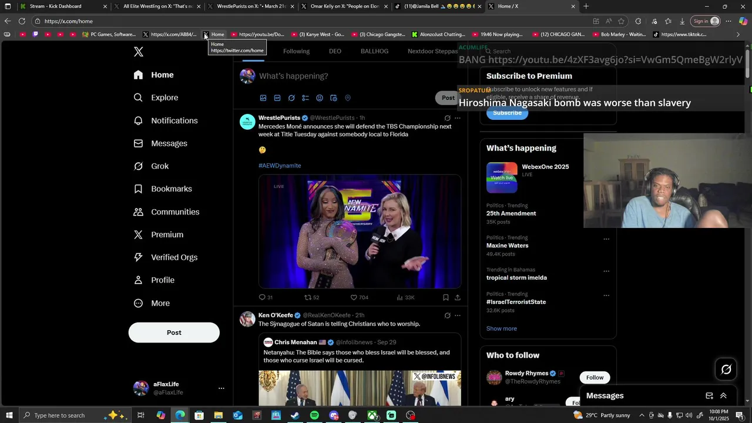Schedule post with the calendar icon
Screen dimensions: 752x423
(x=334, y=98)
